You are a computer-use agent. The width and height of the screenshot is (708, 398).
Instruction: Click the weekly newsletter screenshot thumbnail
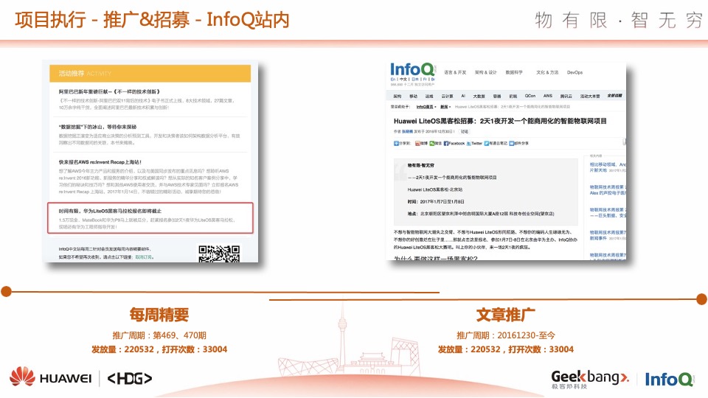pyautogui.click(x=150, y=161)
